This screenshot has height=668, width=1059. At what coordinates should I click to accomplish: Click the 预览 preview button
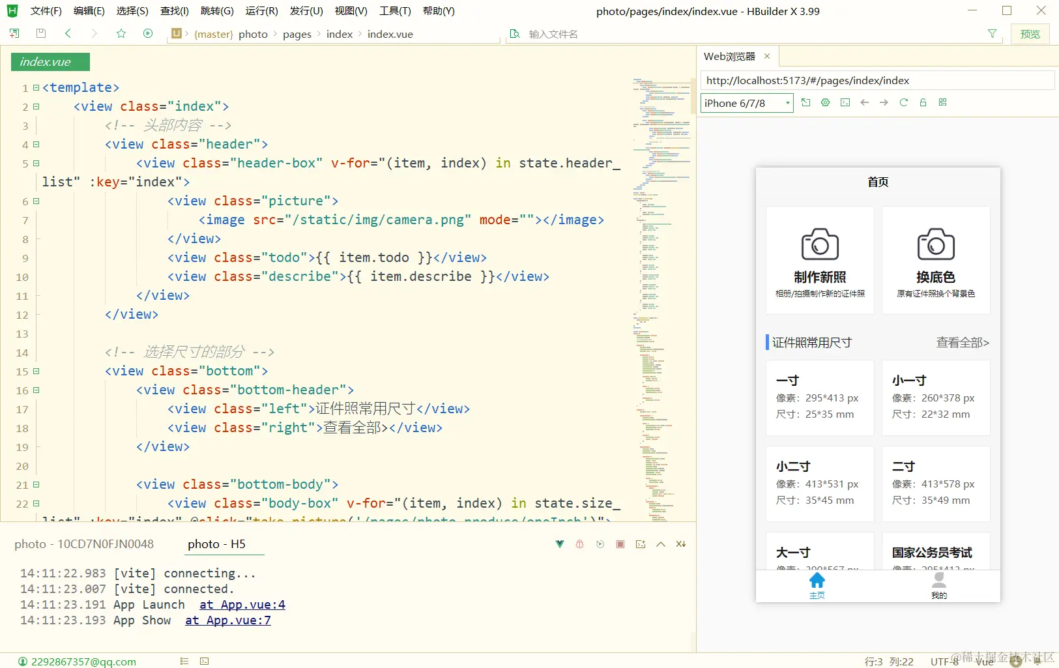point(1030,34)
